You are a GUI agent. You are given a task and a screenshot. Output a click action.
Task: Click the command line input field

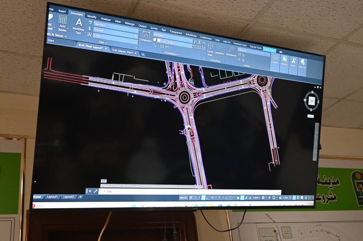point(188,192)
